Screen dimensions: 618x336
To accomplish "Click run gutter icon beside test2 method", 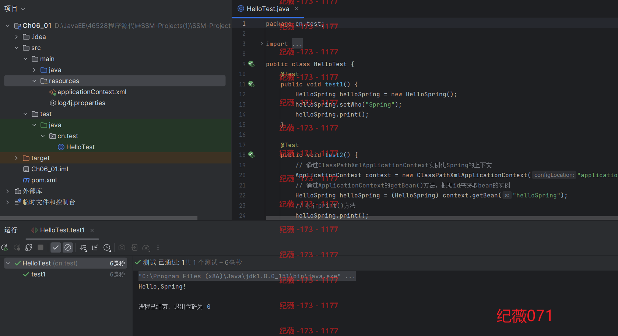I will [251, 155].
